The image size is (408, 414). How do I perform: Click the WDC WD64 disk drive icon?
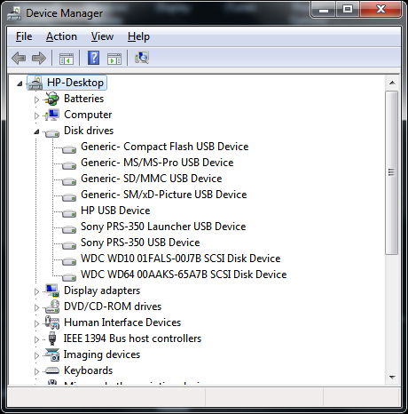click(69, 277)
